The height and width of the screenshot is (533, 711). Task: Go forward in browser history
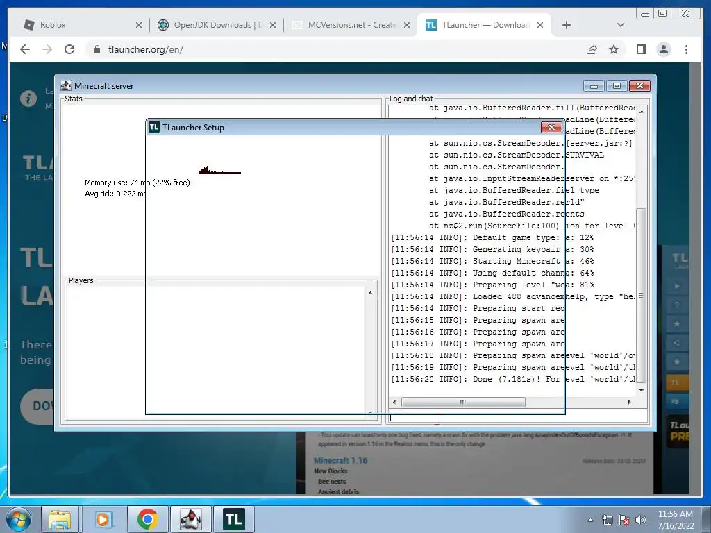47,49
